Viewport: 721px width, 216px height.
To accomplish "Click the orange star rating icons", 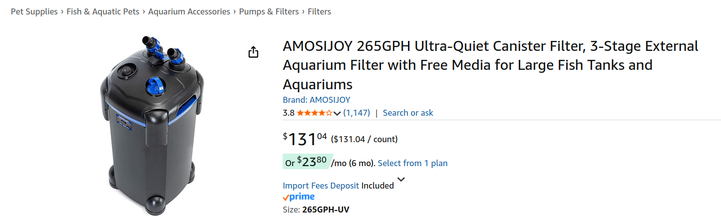I will coord(314,113).
